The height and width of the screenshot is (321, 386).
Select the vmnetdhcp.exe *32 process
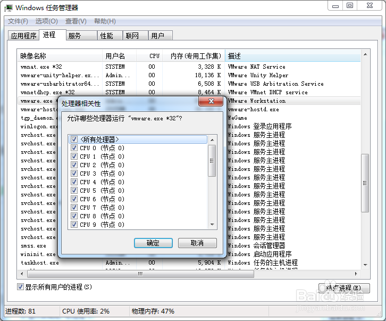[189, 92]
